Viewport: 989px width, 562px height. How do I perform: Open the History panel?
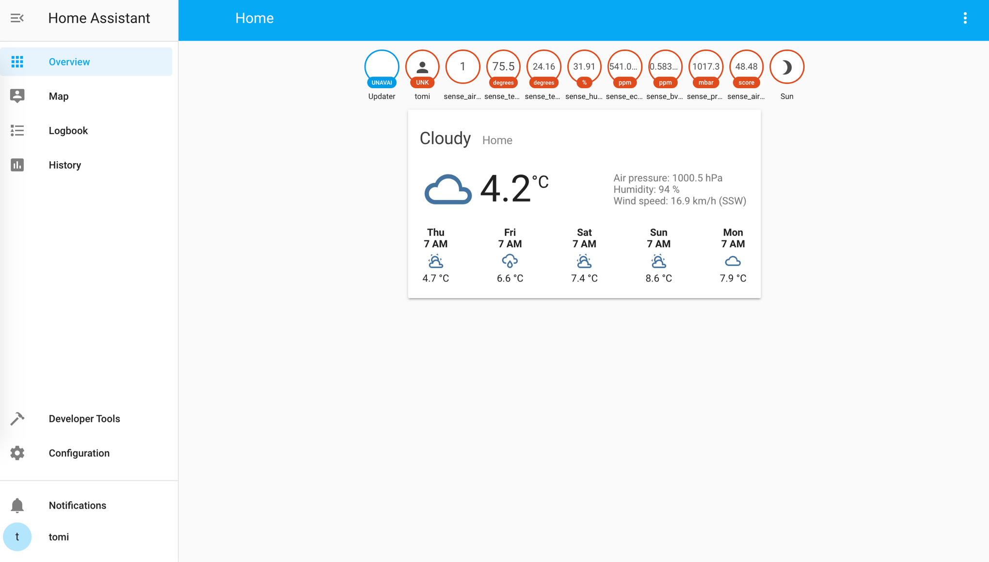(64, 165)
